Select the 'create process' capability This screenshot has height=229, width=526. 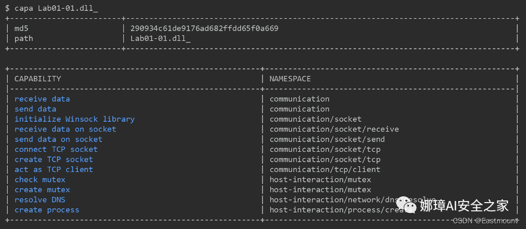[x=47, y=210]
